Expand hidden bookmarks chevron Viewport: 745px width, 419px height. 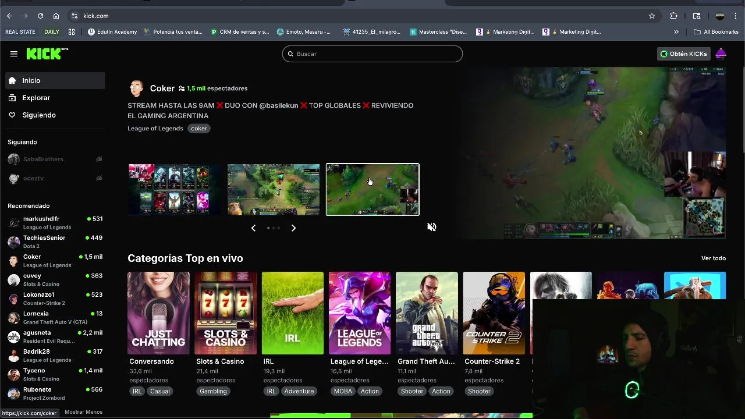[x=676, y=32]
